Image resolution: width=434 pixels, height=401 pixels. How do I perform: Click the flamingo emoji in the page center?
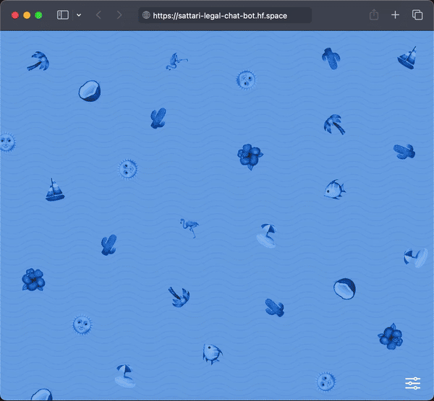tap(189, 228)
